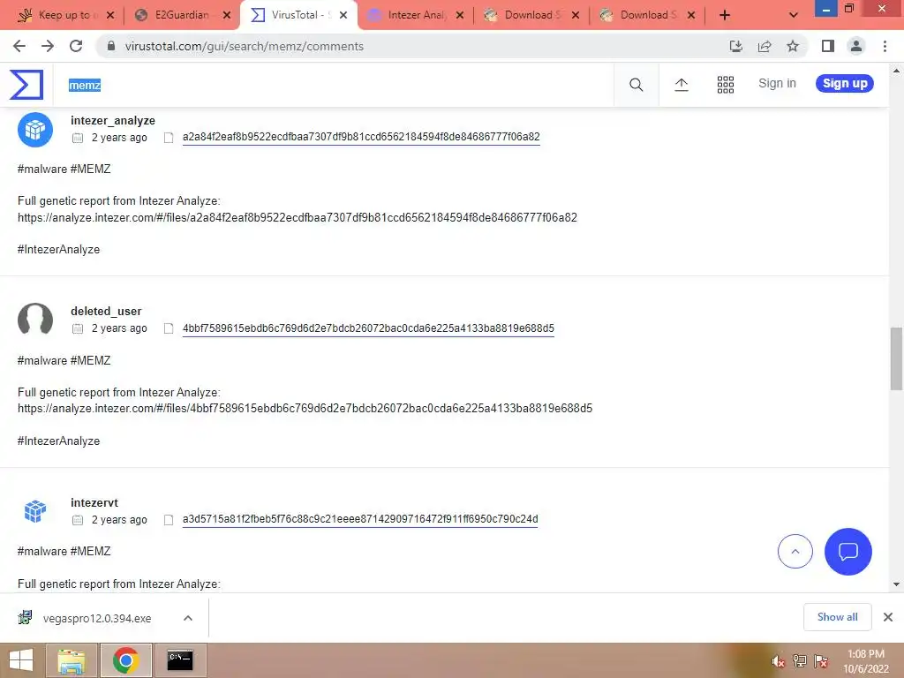Click scrollbar down arrow
Screen dimensions: 904x678
(896, 584)
